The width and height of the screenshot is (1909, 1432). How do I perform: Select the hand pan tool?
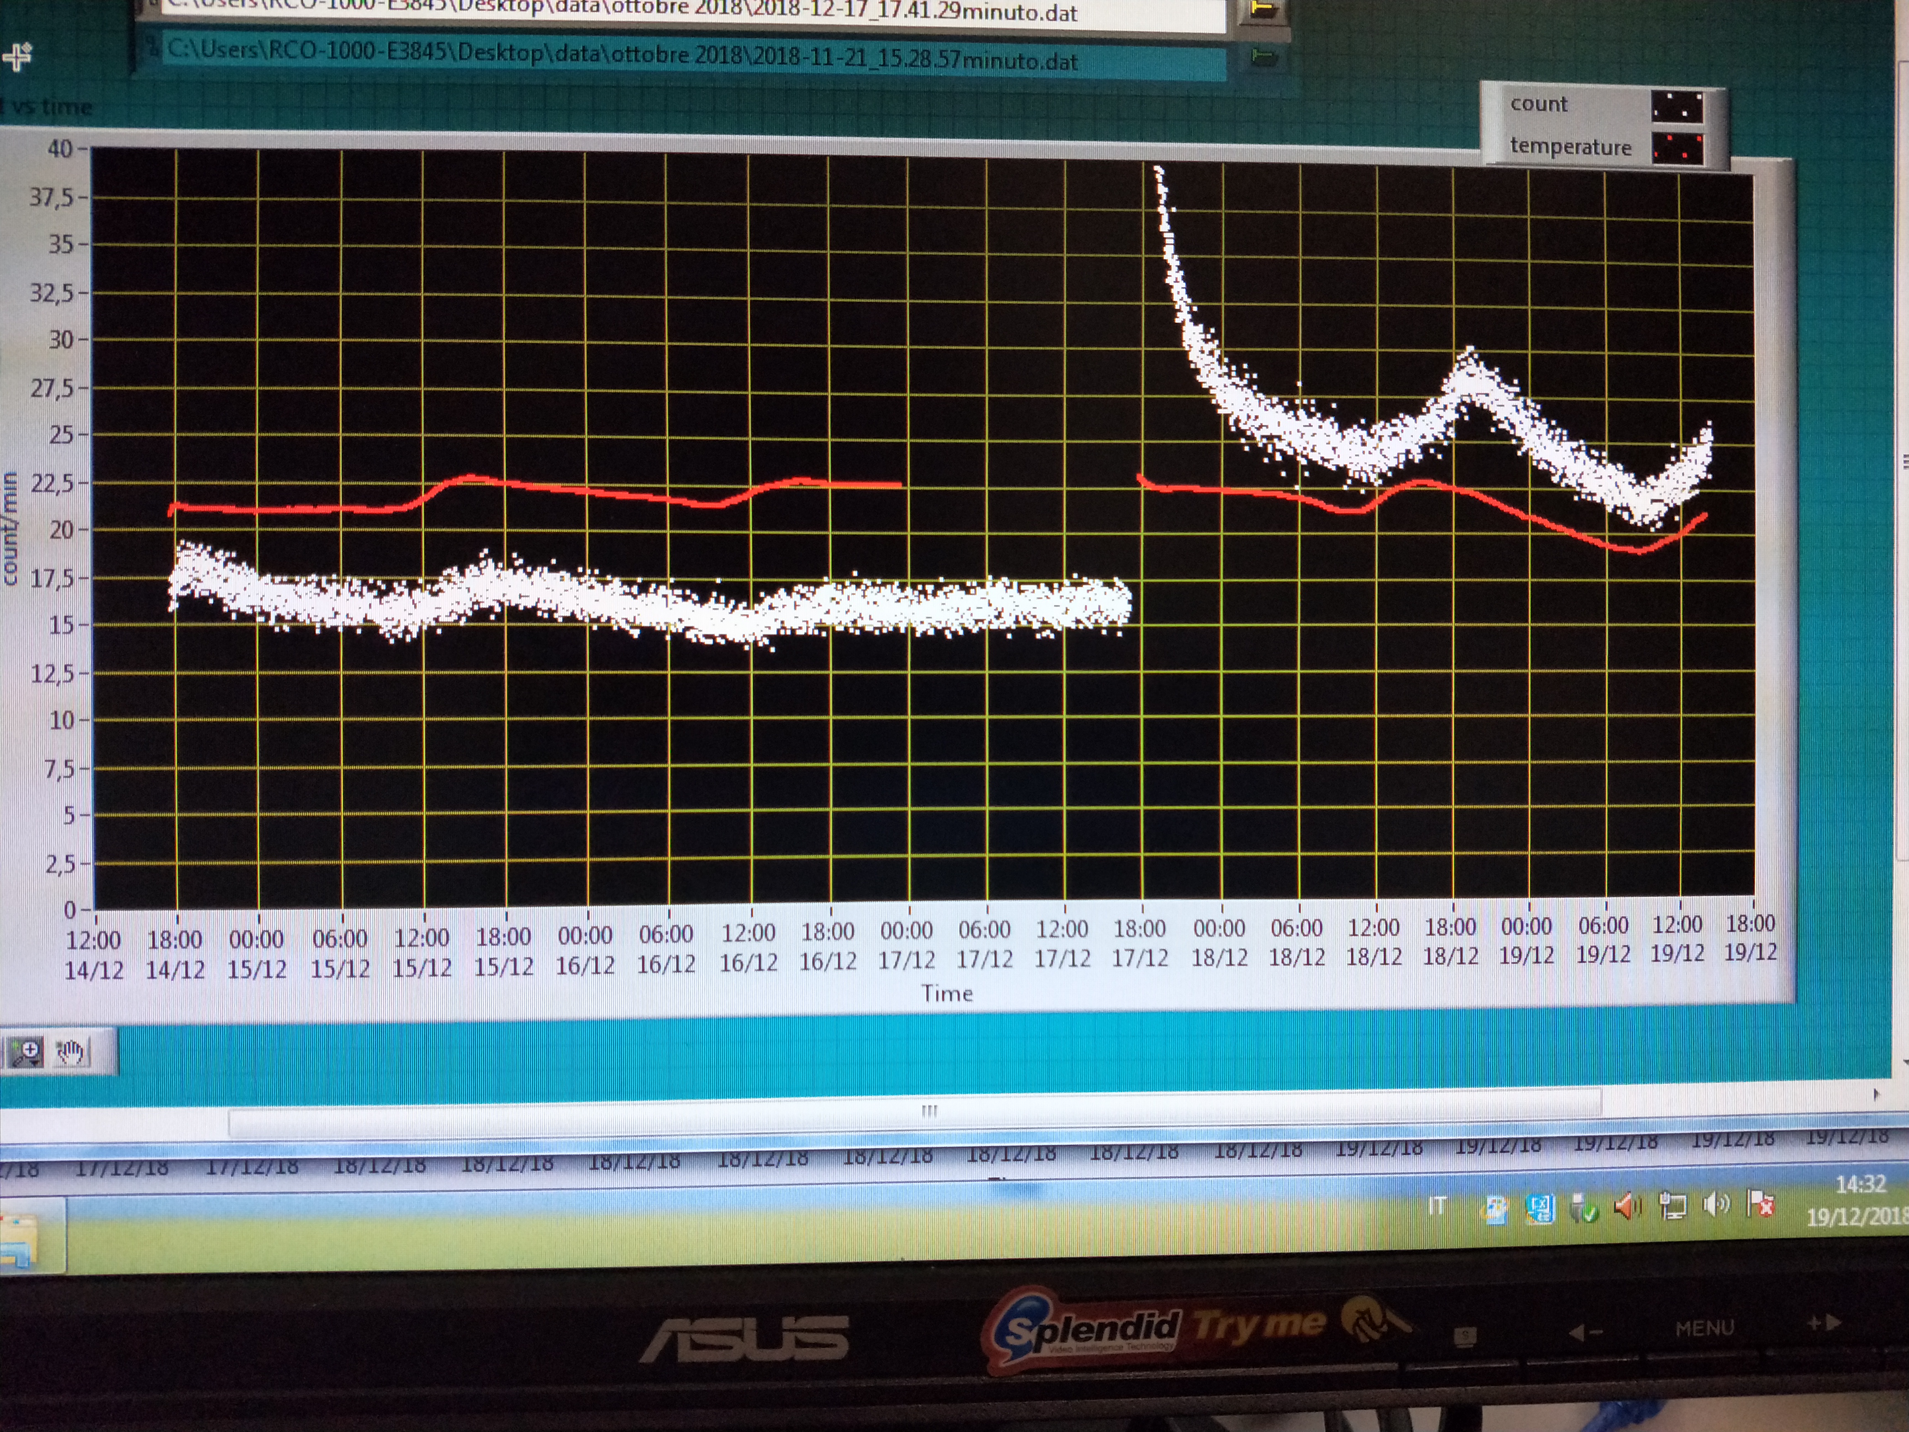point(71,1052)
